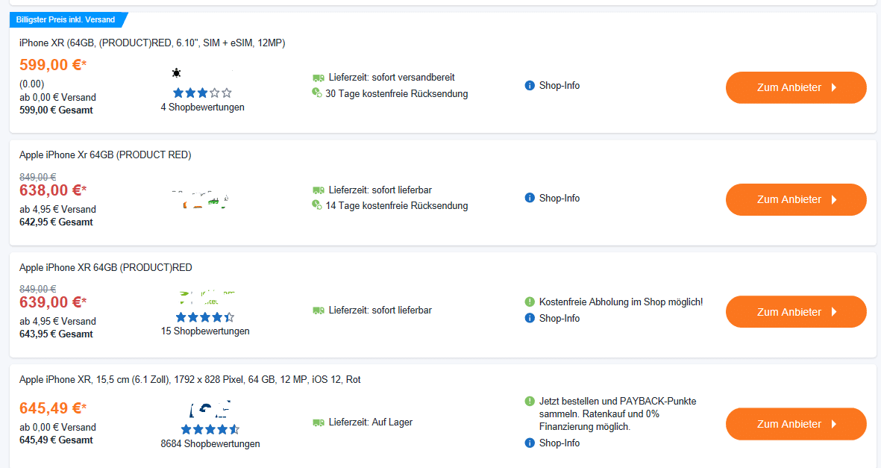Show 'Shop-Info' for the 638,00 € offer

(x=559, y=198)
